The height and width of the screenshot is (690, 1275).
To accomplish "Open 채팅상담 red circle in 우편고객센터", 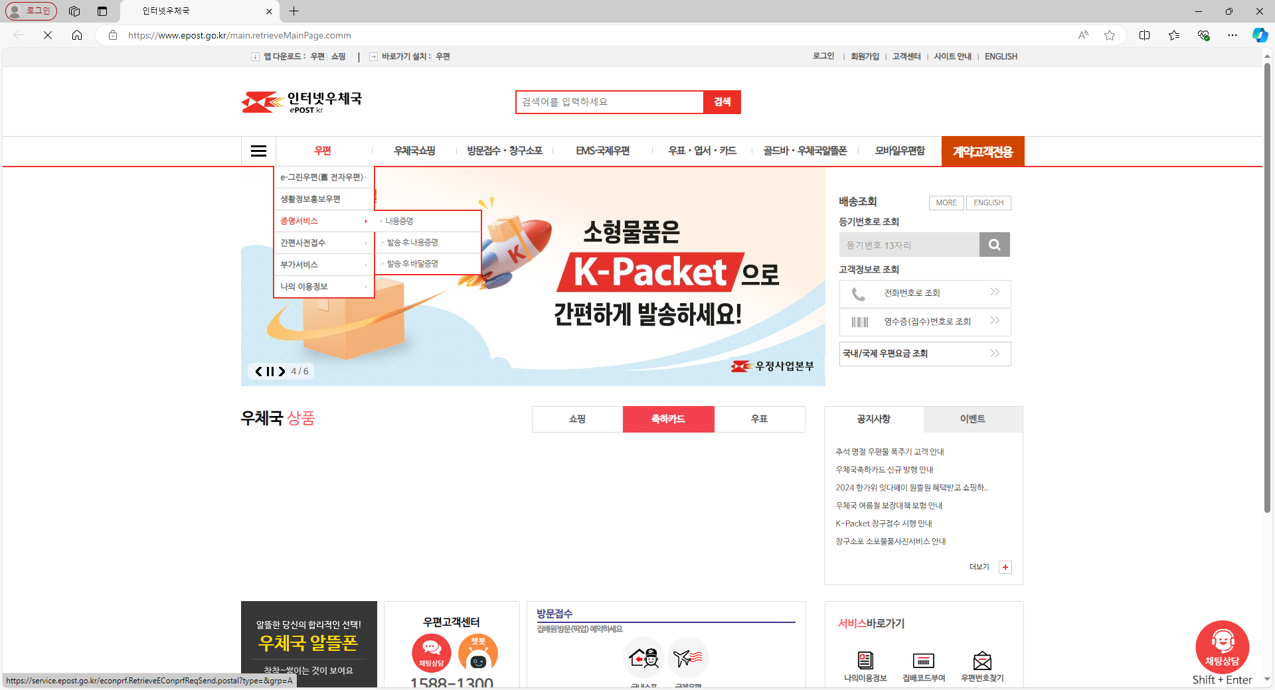I will [432, 653].
